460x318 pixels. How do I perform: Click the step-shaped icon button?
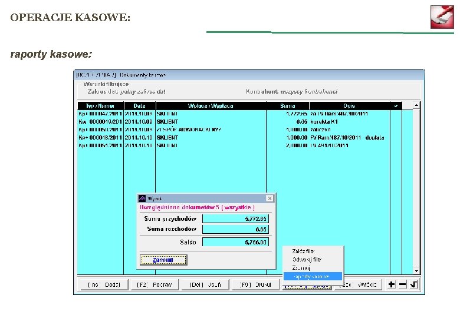[413, 284]
